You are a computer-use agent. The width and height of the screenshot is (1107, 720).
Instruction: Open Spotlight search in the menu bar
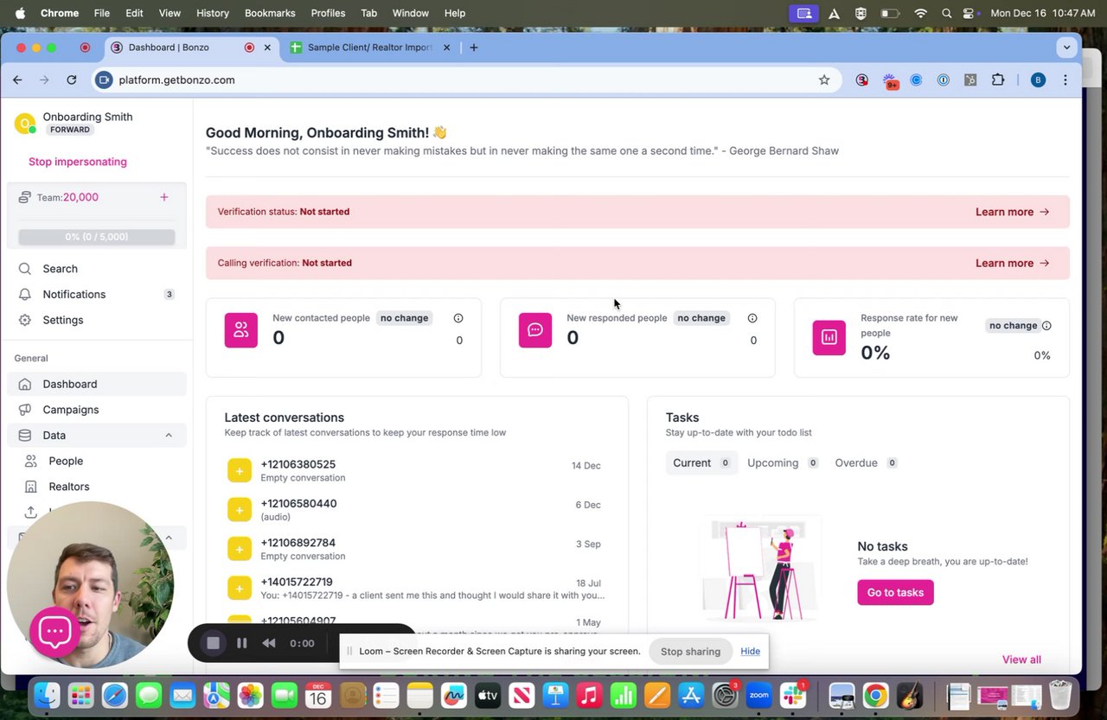pyautogui.click(x=947, y=13)
